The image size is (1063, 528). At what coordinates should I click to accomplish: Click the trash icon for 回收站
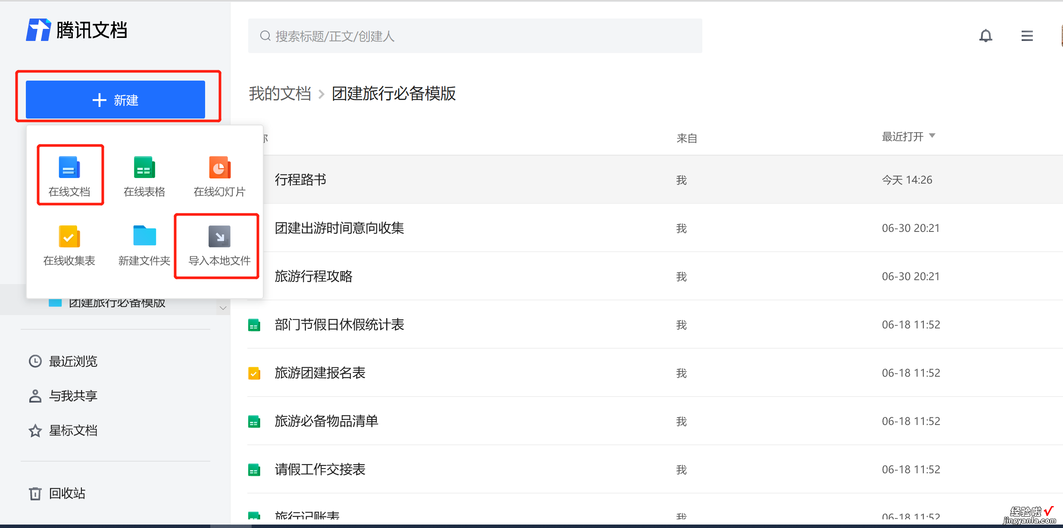(35, 494)
